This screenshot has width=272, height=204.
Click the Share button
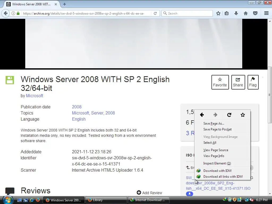pyautogui.click(x=238, y=82)
